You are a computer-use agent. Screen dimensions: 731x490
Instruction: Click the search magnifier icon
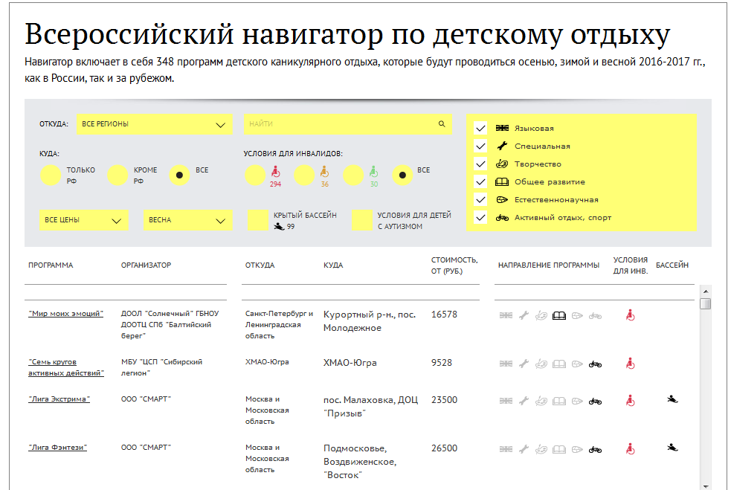tap(442, 124)
